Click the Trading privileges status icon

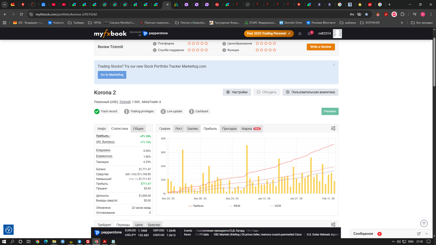126,112
